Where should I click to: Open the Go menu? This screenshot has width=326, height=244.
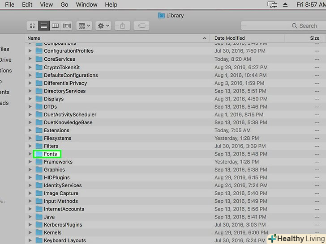pos(64,4)
